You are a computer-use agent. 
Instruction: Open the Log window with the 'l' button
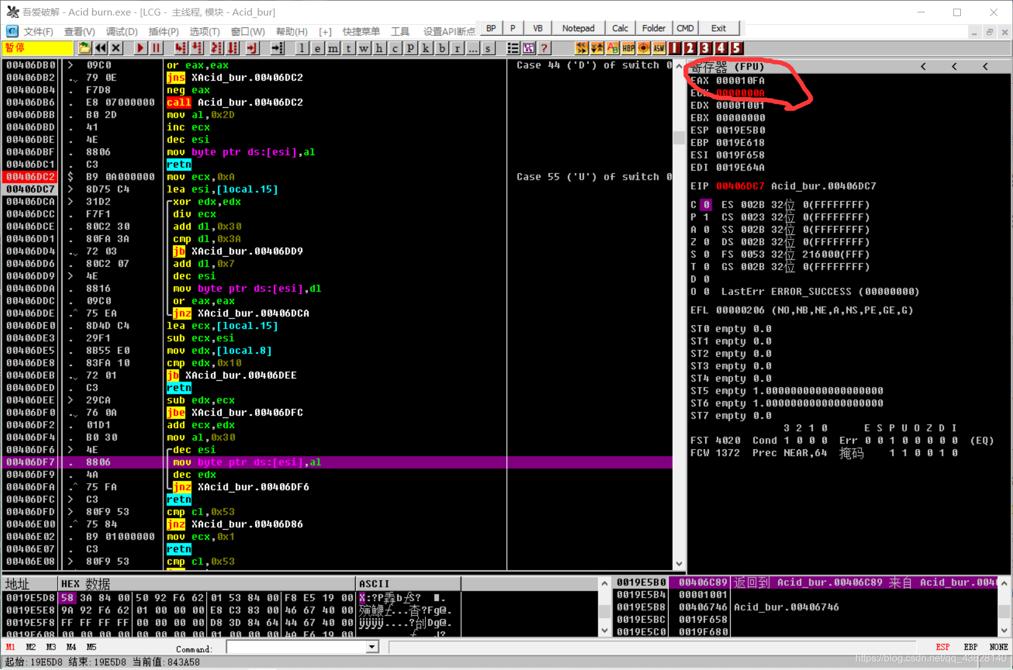tap(302, 48)
